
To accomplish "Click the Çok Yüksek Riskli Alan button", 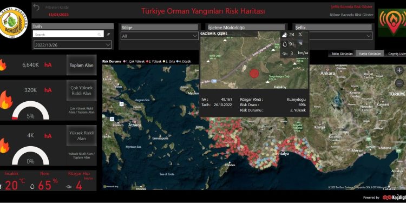I will (81, 90).
